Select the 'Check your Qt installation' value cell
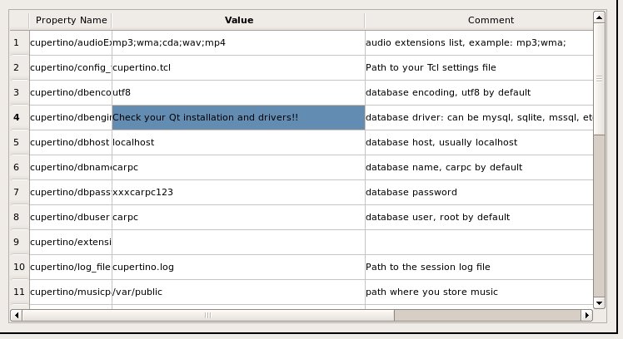The width and height of the screenshot is (623, 339). (x=238, y=117)
